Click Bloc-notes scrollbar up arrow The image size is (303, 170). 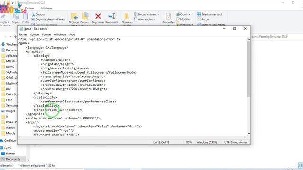249,39
